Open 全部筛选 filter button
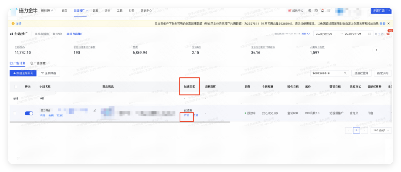This screenshot has width=401, height=172. tap(49, 74)
